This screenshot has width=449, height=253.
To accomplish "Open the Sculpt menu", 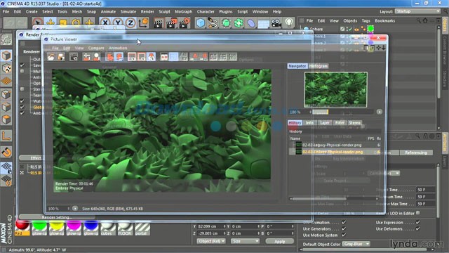I will point(164,12).
